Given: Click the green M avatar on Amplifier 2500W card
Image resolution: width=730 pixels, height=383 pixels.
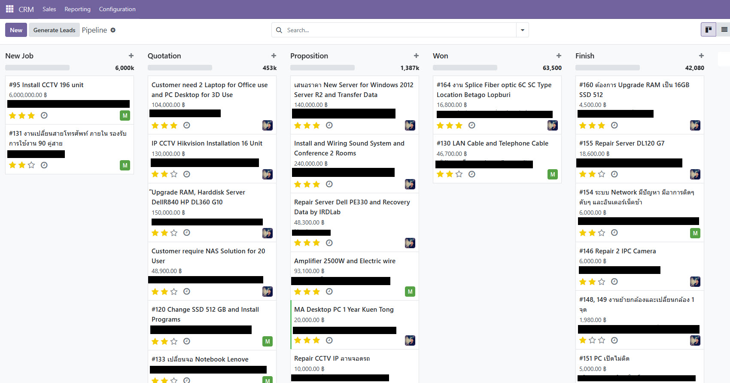Looking at the screenshot, I should (410, 292).
